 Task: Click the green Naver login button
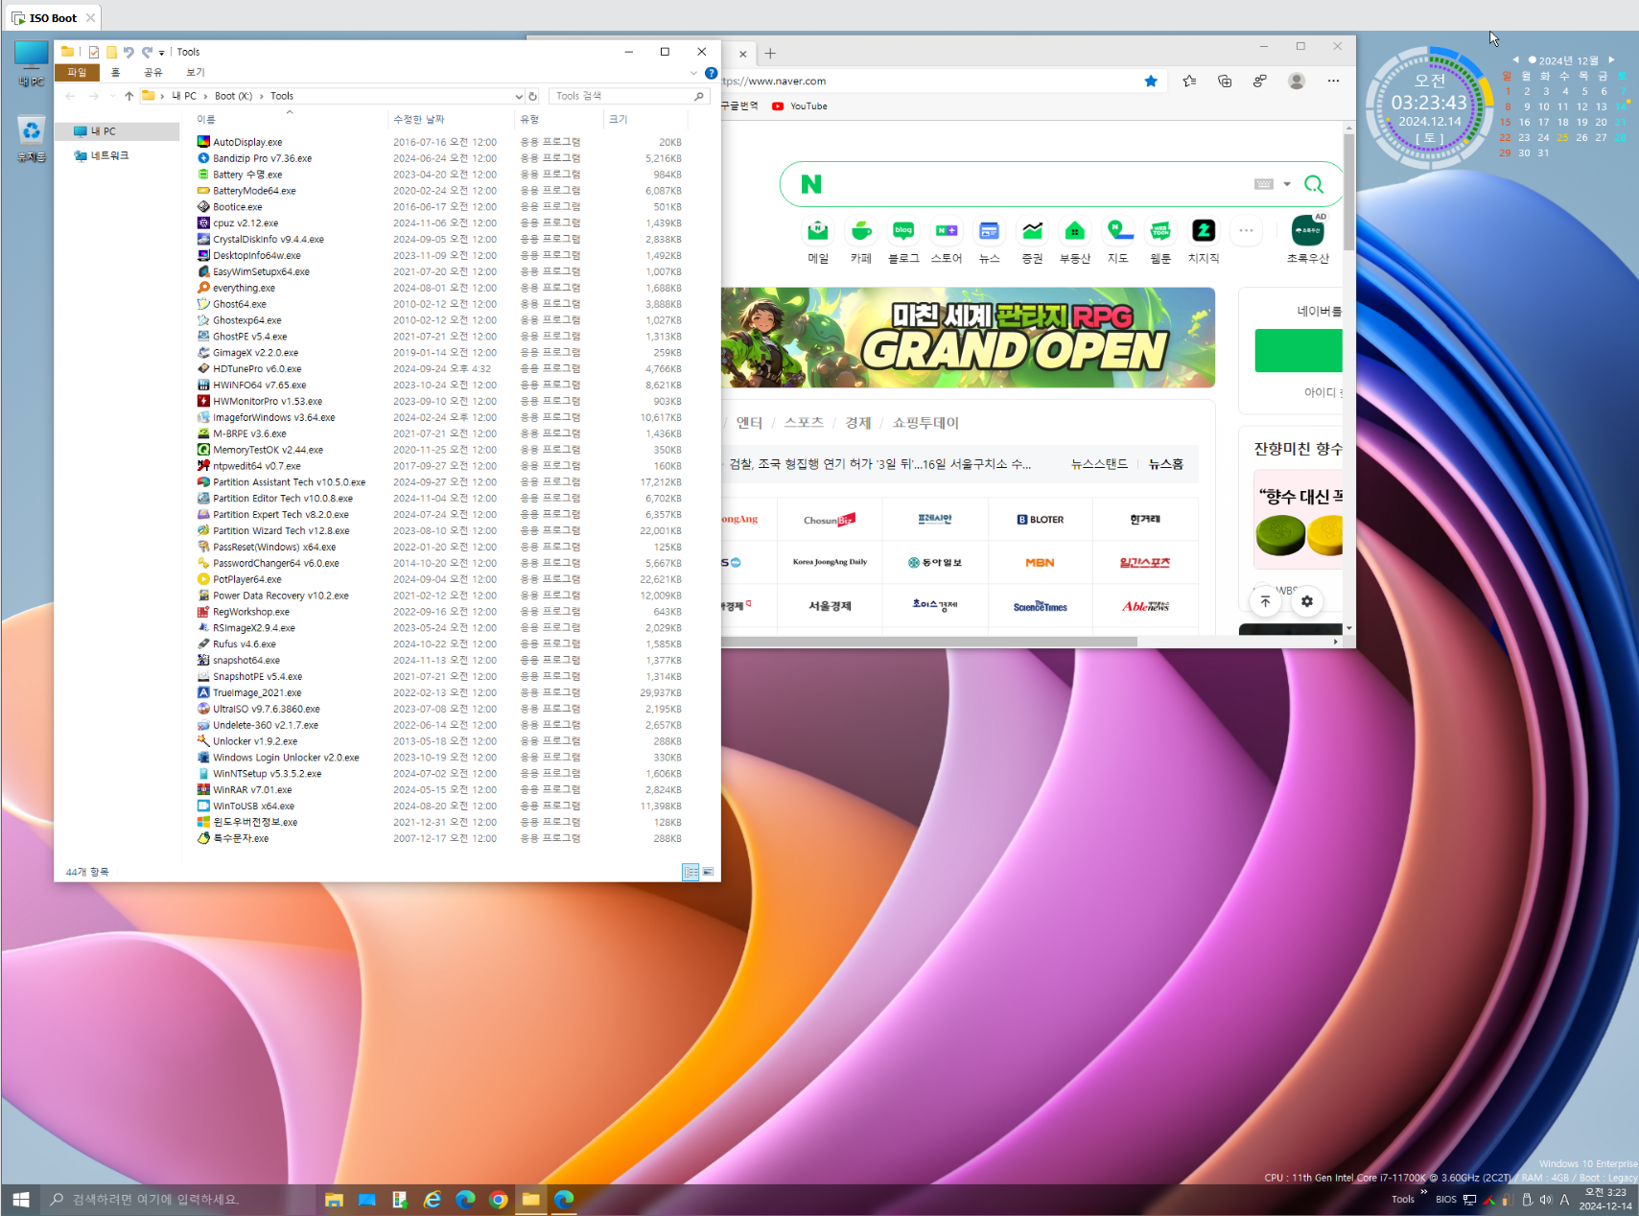click(x=1299, y=351)
